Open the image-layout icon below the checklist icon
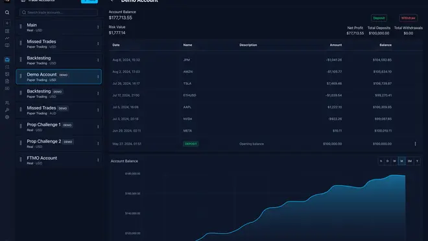 [7, 74]
